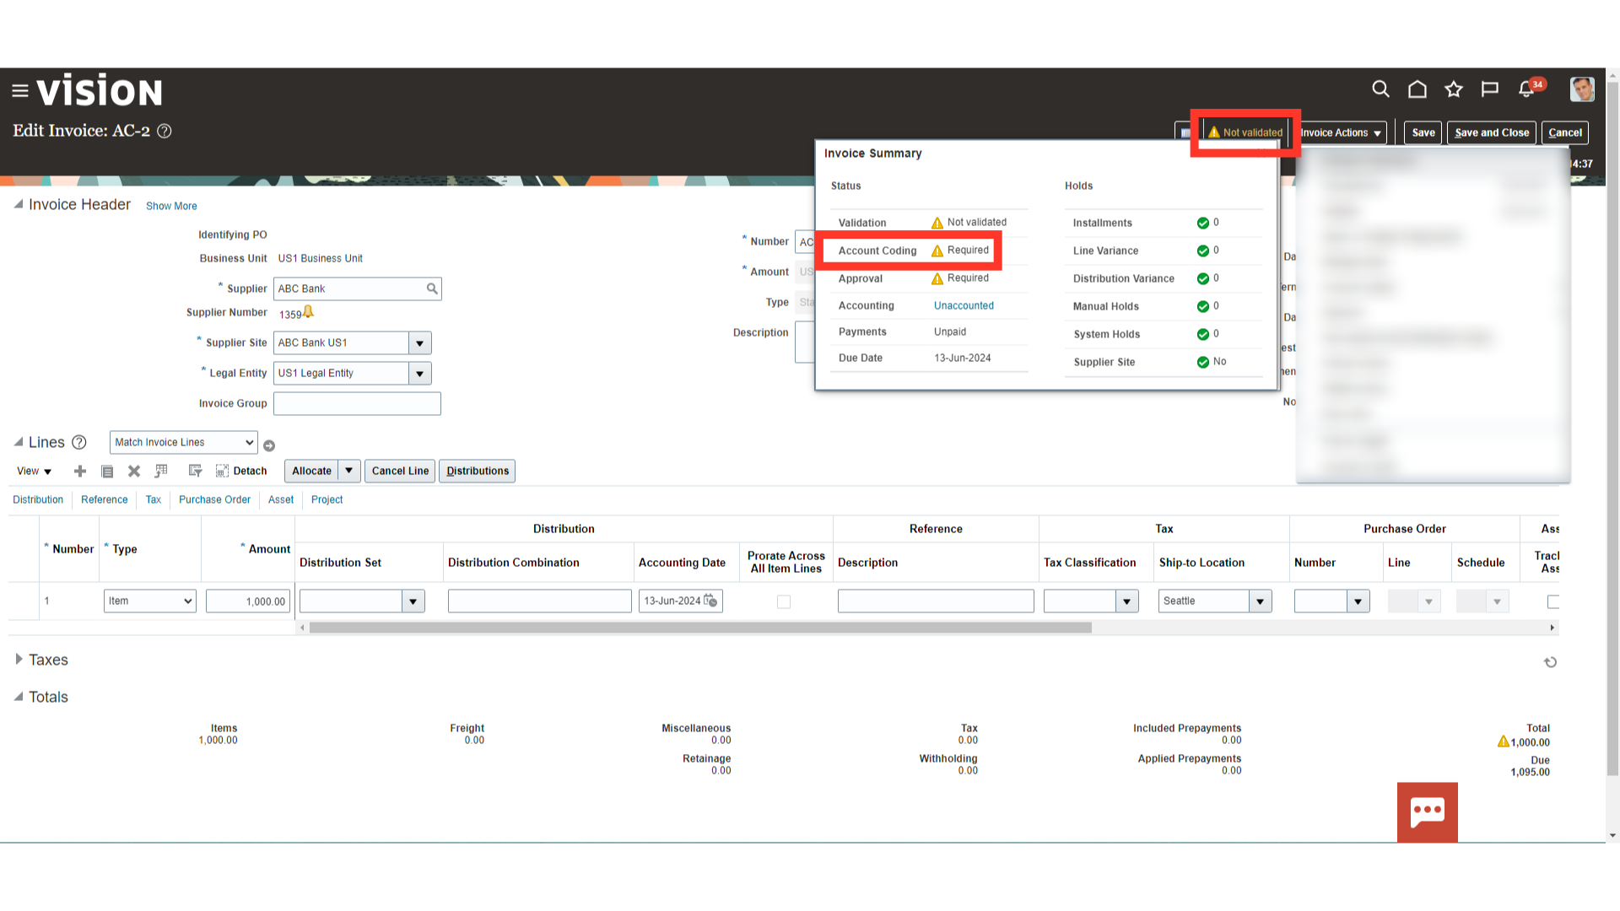The image size is (1620, 911).
Task: Search supplier with magnifier in Supplier field
Action: coord(432,288)
